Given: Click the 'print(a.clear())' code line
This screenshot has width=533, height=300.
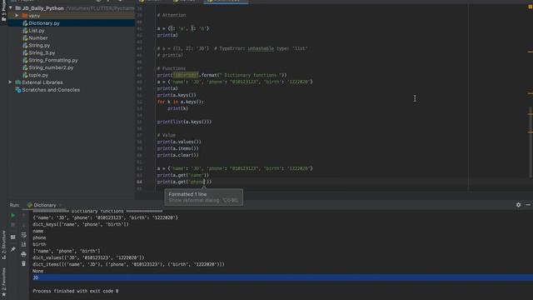Looking at the screenshot, I should (177, 155).
